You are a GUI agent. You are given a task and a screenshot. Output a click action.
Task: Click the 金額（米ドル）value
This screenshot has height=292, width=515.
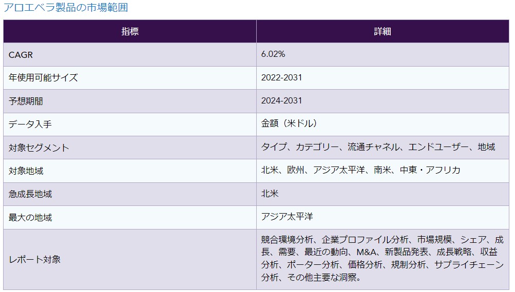(290, 123)
